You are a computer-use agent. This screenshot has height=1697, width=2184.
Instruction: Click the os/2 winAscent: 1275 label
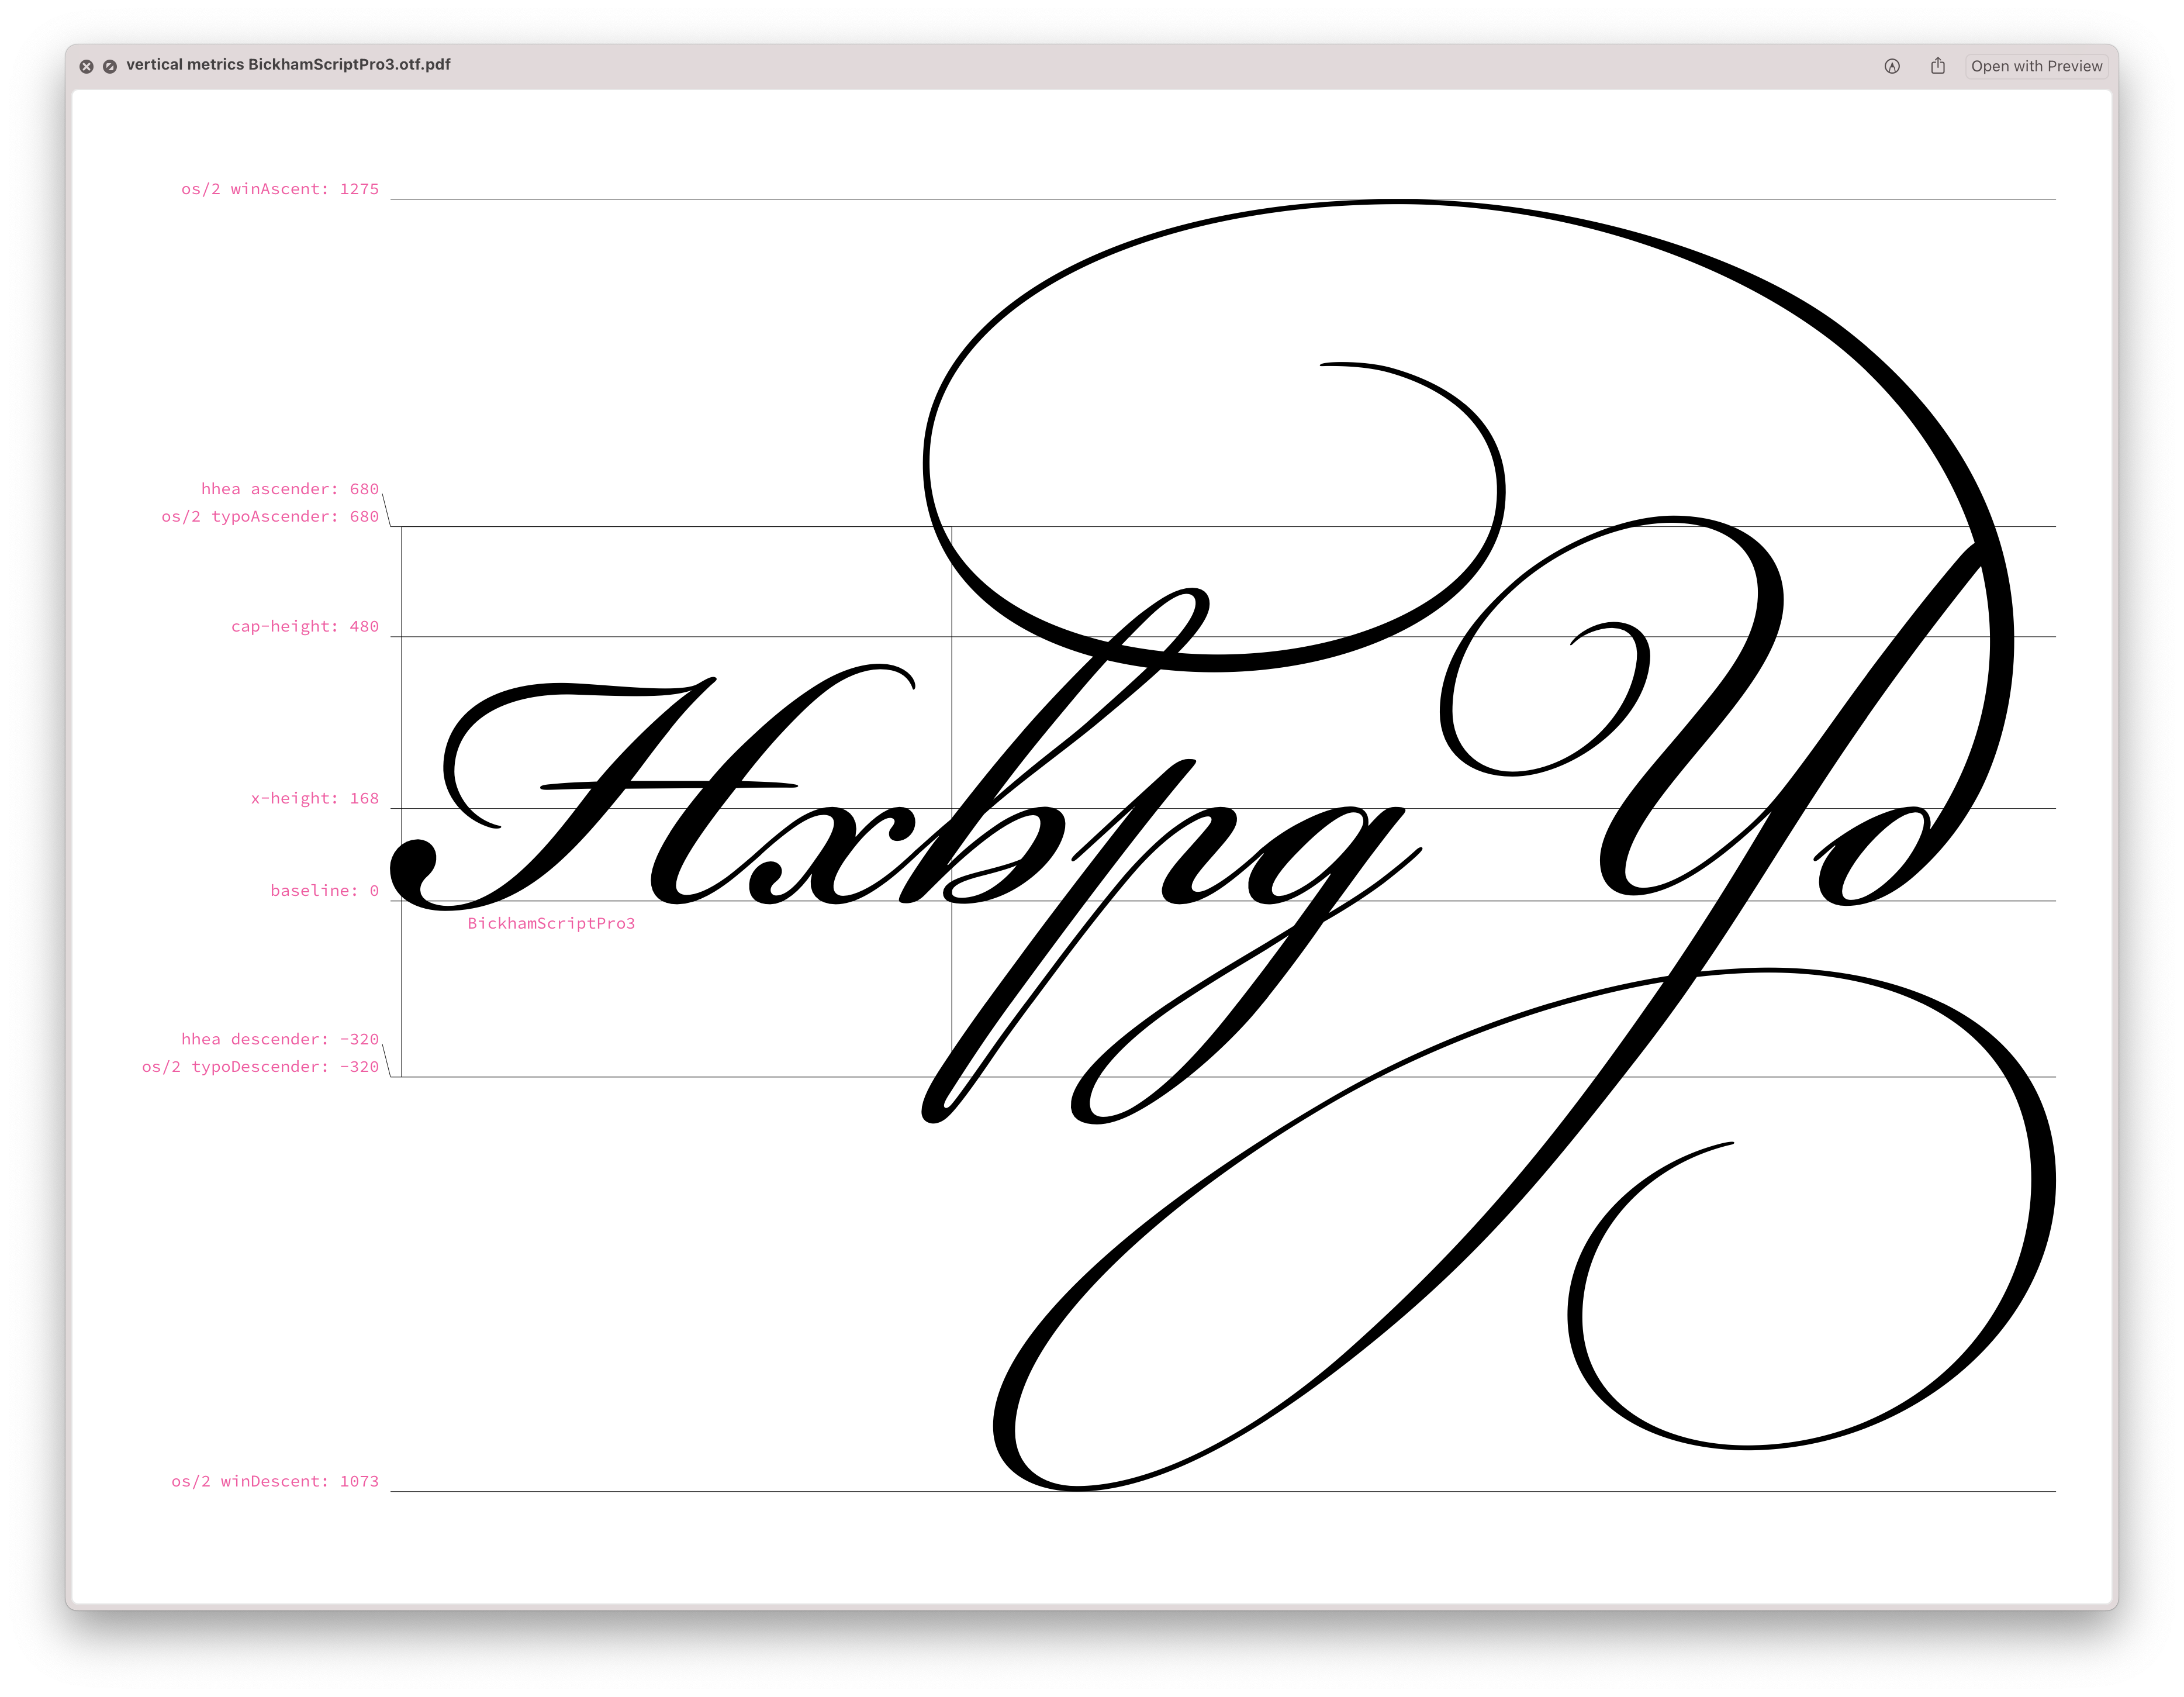click(x=279, y=189)
